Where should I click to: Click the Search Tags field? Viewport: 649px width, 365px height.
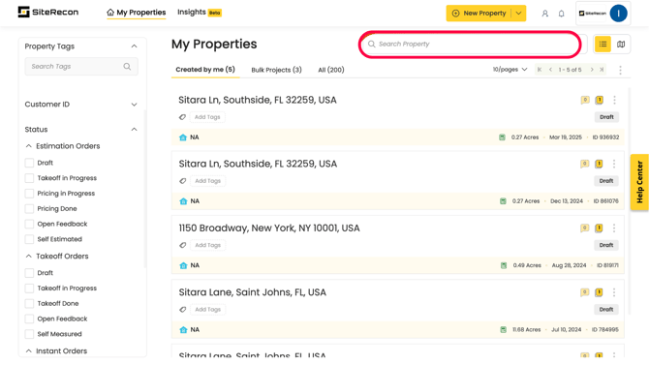81,66
